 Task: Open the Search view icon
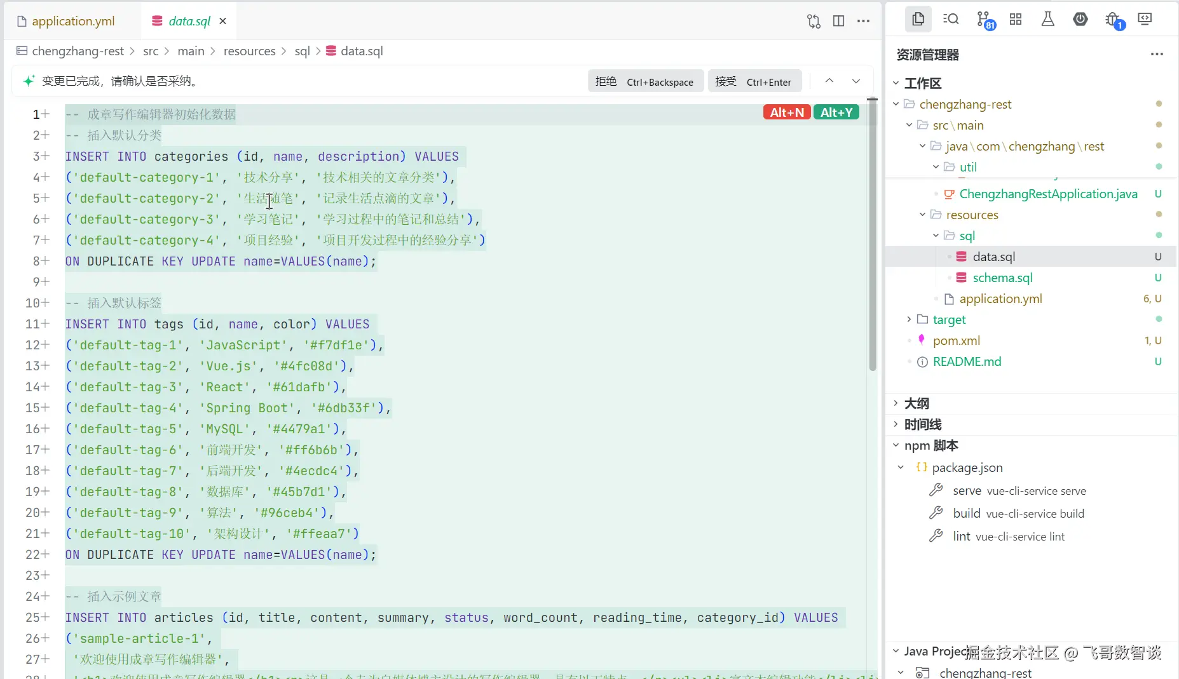click(x=951, y=19)
